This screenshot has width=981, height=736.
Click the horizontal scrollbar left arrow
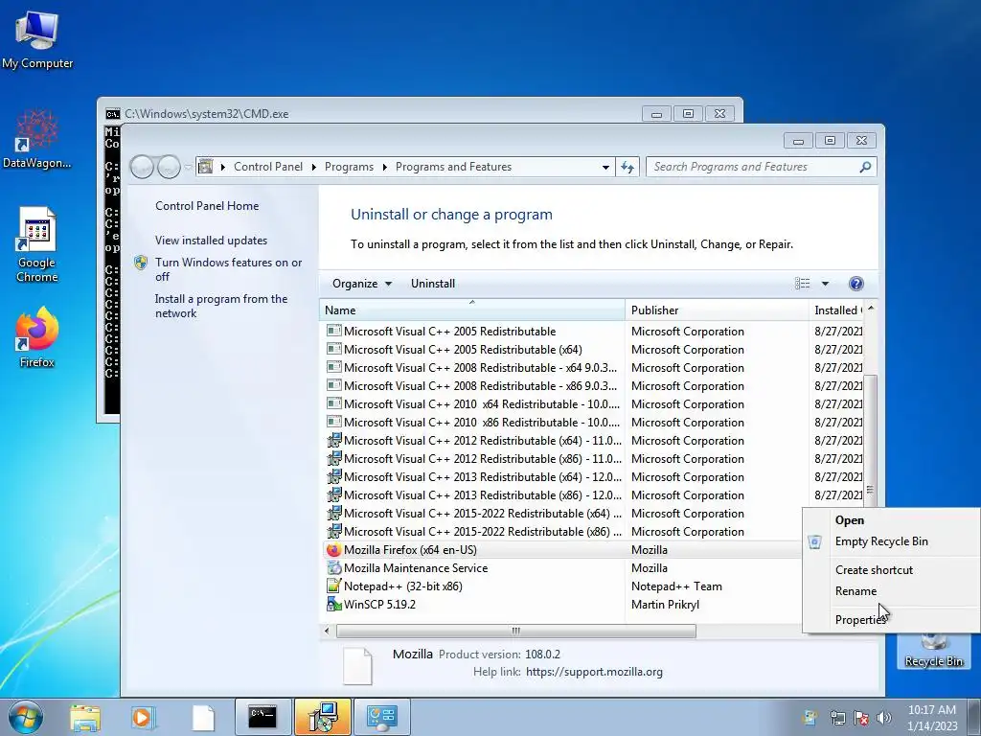pos(327,631)
